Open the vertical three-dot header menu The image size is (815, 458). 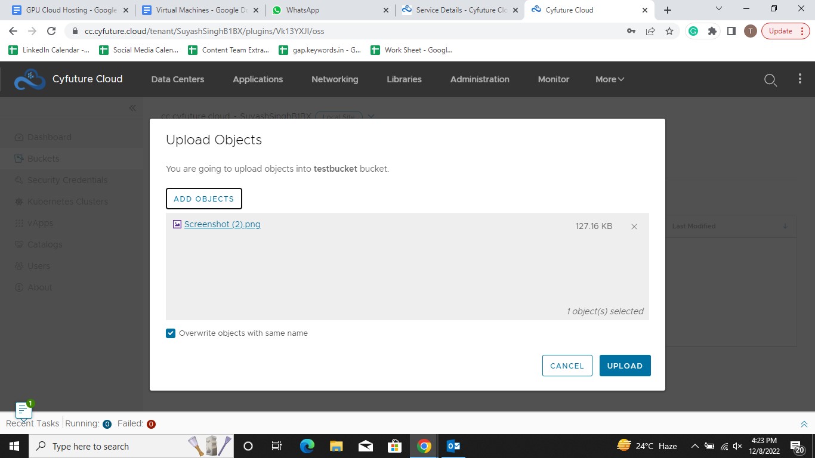coord(800,79)
